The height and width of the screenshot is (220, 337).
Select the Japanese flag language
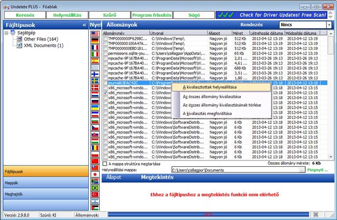[95, 174]
